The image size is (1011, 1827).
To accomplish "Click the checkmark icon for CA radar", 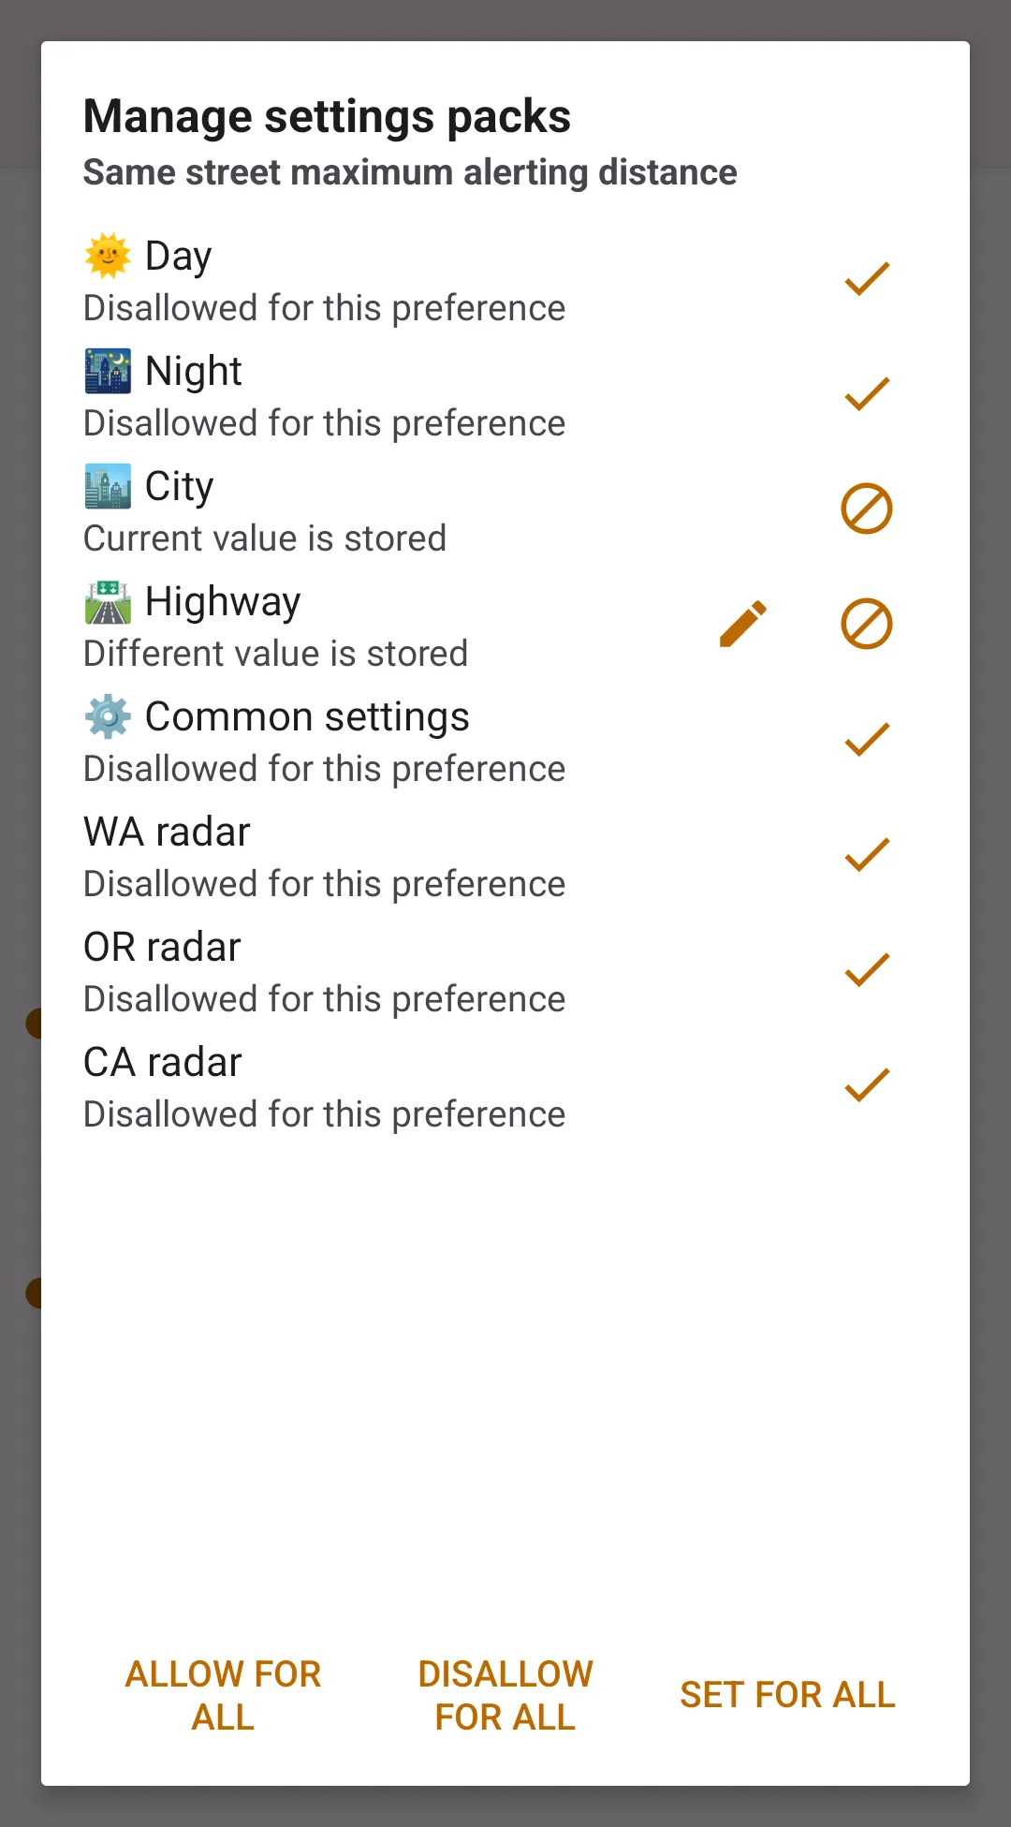I will click(867, 1085).
